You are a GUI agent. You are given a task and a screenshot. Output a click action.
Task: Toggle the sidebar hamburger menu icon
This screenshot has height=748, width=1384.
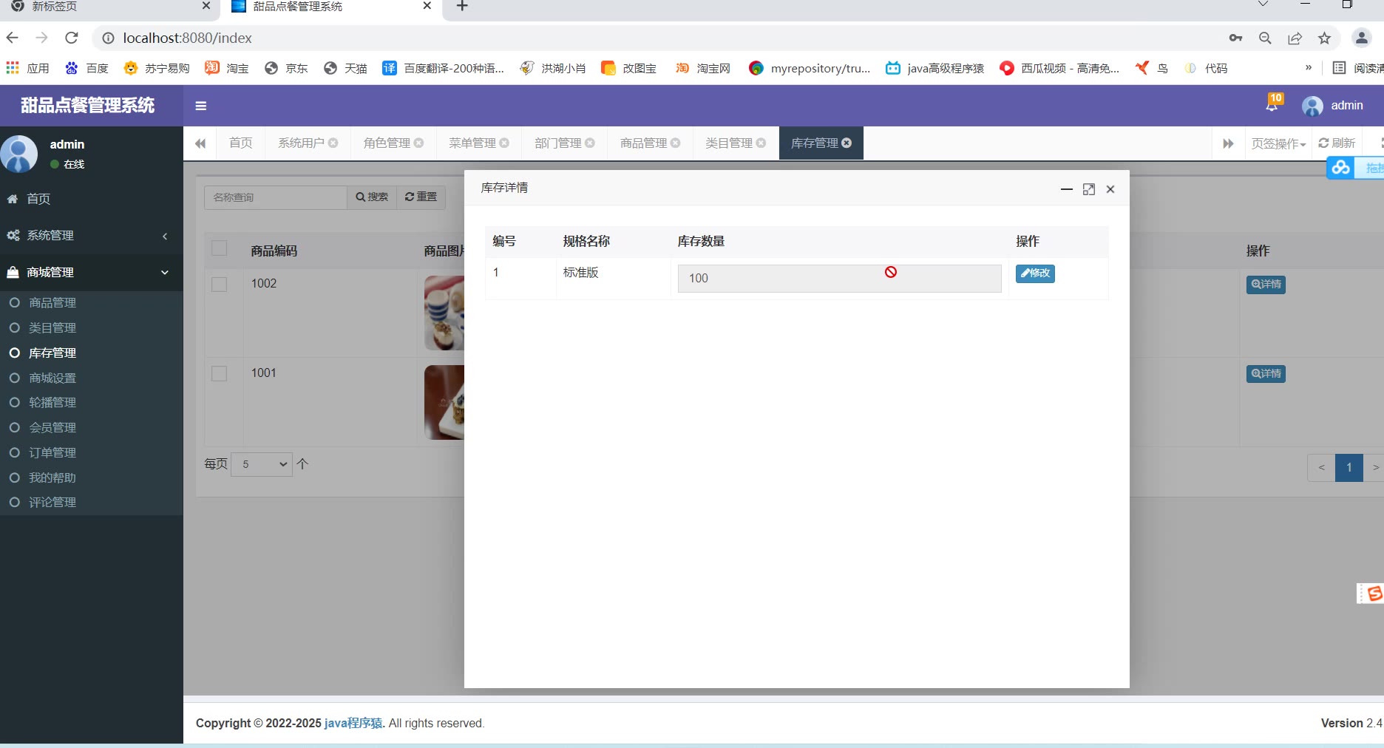pyautogui.click(x=200, y=106)
